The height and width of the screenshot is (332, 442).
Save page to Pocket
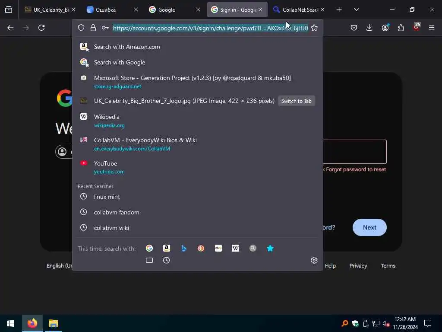click(354, 28)
